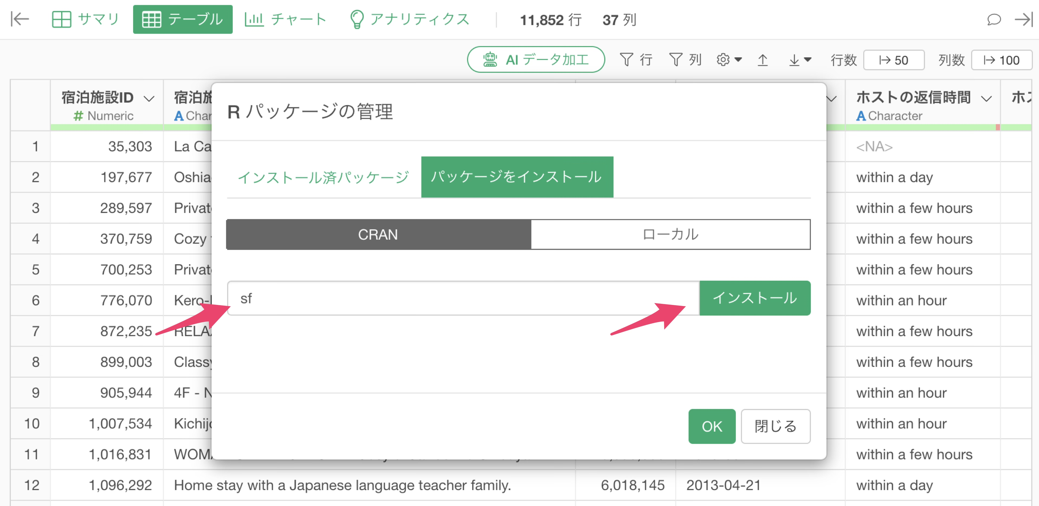
Task: Open the チャート view tab
Action: (x=285, y=19)
